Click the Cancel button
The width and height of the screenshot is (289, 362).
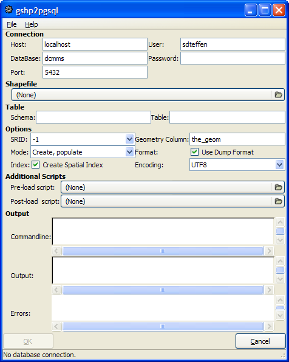pyautogui.click(x=260, y=341)
